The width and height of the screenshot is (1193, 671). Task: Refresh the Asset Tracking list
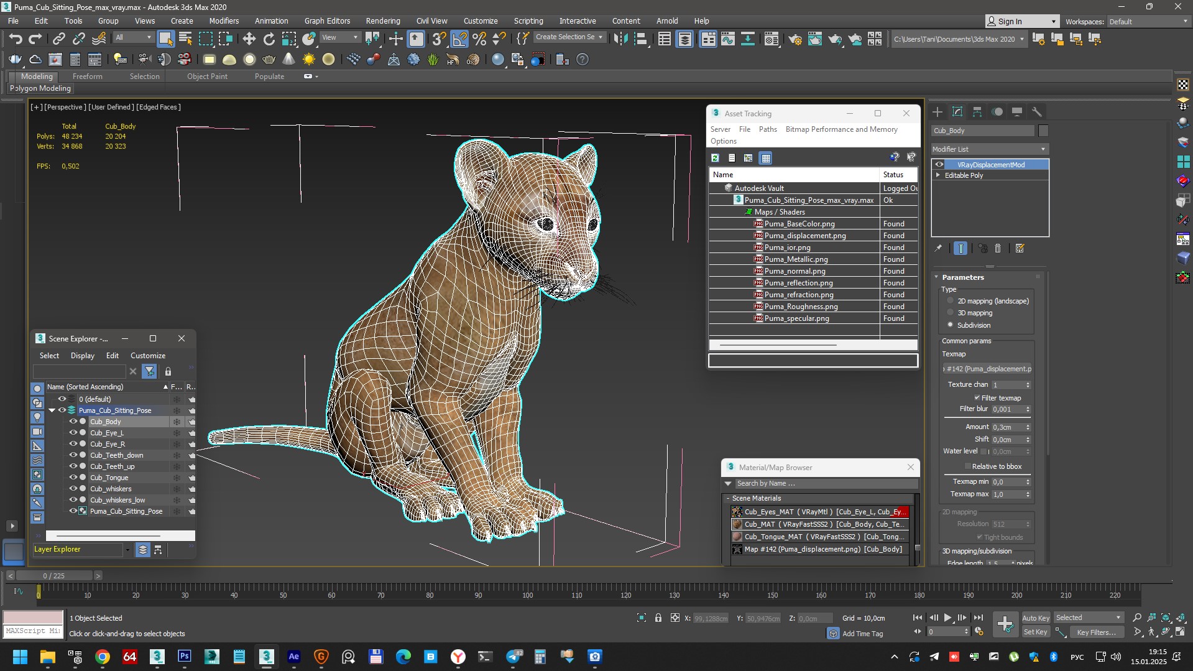click(x=716, y=158)
